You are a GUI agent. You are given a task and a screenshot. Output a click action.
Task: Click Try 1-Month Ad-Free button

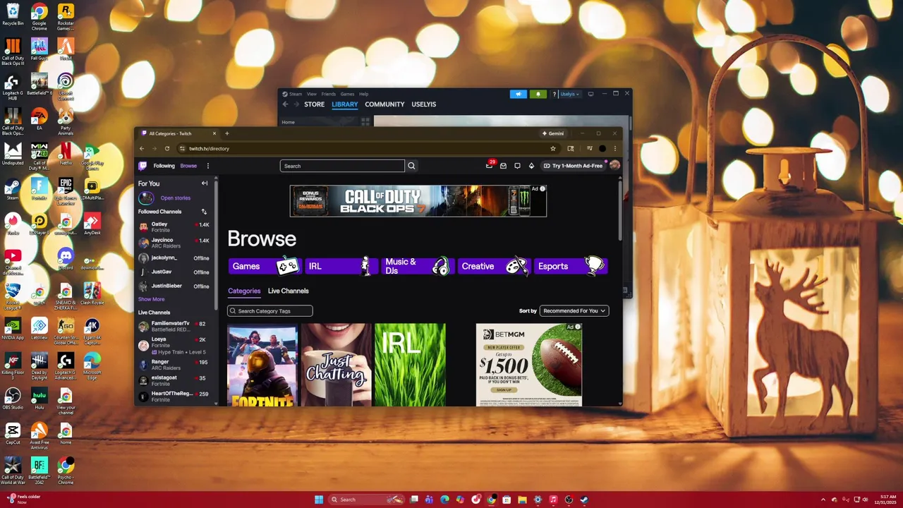(573, 166)
